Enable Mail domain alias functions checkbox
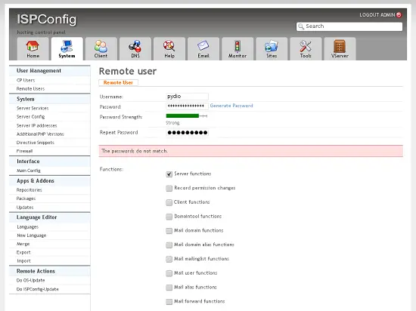416x311 pixels. (x=169, y=245)
